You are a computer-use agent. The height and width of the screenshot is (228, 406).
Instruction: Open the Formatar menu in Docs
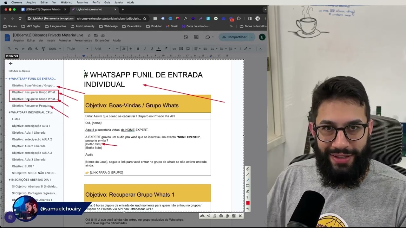(x=65, y=41)
